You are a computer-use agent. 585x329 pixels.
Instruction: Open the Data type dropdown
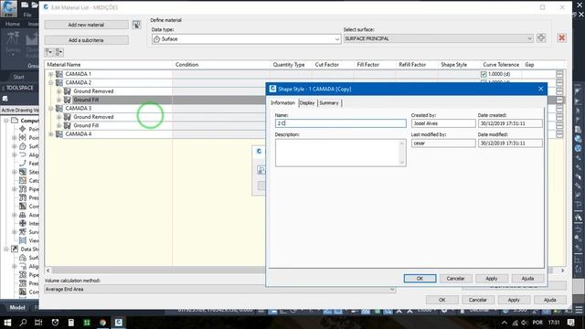(x=336, y=38)
